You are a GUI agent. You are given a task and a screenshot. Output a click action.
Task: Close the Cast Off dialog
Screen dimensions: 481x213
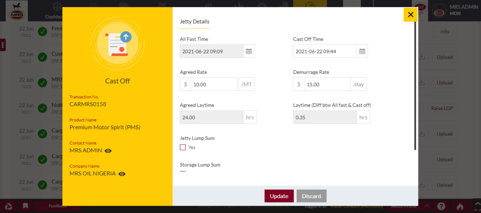(411, 15)
